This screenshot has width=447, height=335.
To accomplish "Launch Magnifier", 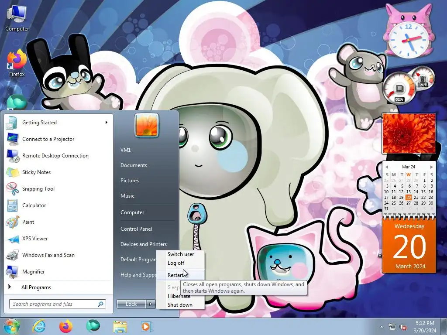I will (58, 271).
